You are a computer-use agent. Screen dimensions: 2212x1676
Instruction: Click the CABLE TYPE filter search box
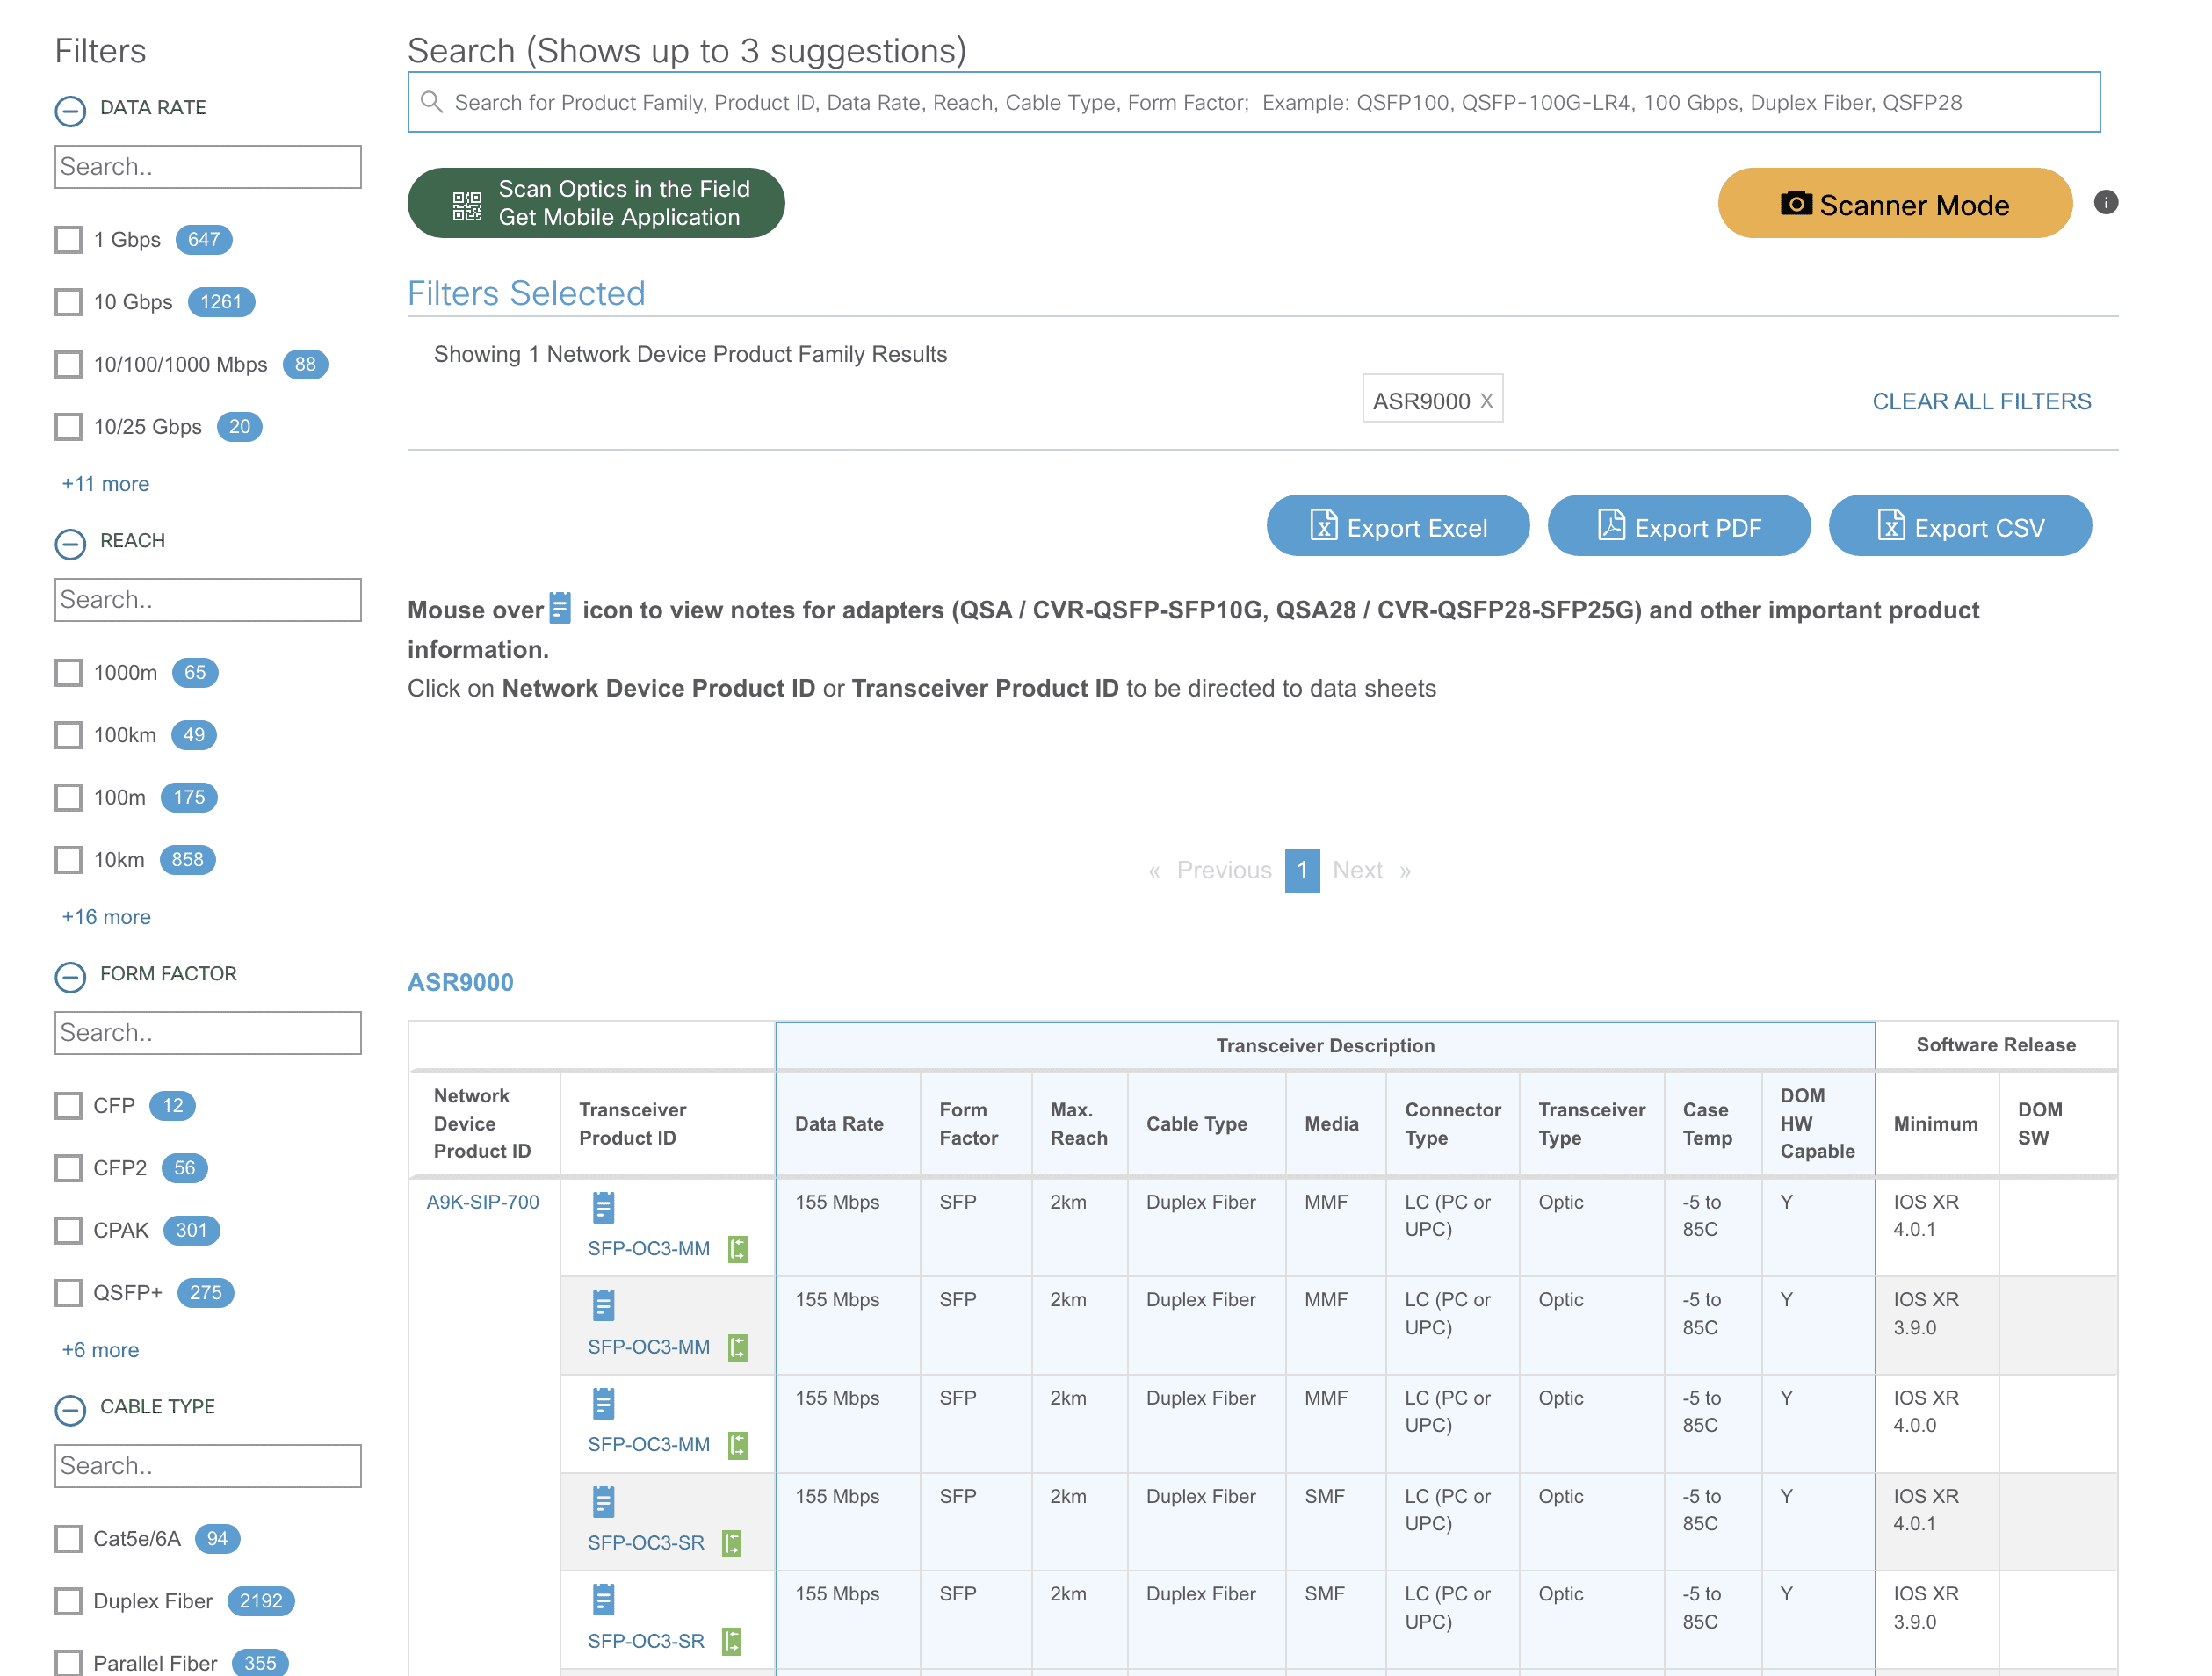(x=208, y=1466)
